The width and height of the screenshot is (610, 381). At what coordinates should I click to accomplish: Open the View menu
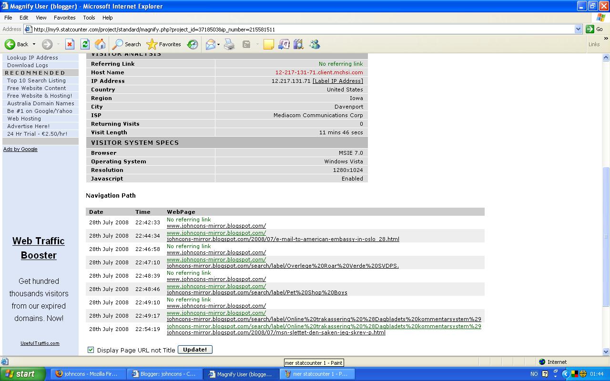pos(41,18)
